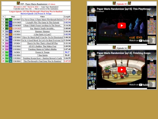The height and width of the screenshot is (119, 158).
Task: Click the date 3/26/2024 cell
Action: point(17,61)
